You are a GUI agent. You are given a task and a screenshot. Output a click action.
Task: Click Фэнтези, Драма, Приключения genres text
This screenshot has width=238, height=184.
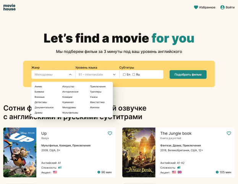pos(180,145)
